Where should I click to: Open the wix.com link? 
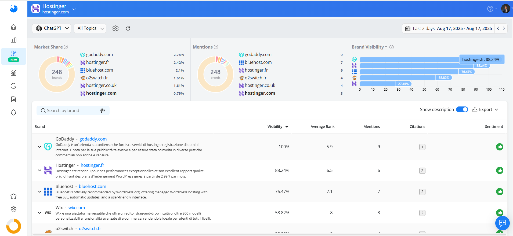click(77, 208)
